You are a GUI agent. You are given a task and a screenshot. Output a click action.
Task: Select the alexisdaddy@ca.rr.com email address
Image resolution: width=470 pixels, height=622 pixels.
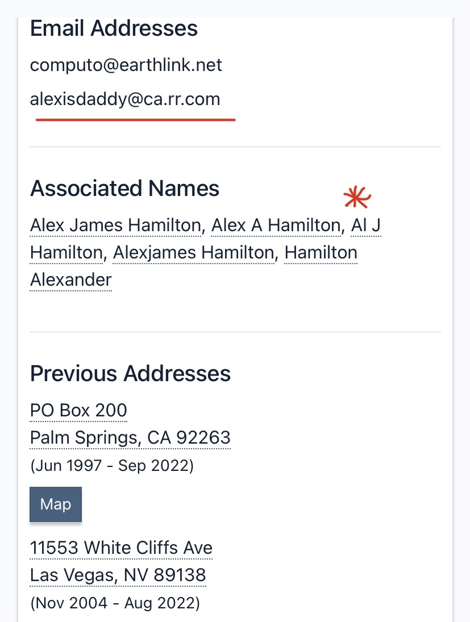point(125,99)
